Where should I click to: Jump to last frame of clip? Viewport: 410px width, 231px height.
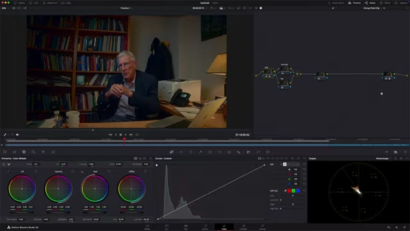pyautogui.click(x=131, y=135)
